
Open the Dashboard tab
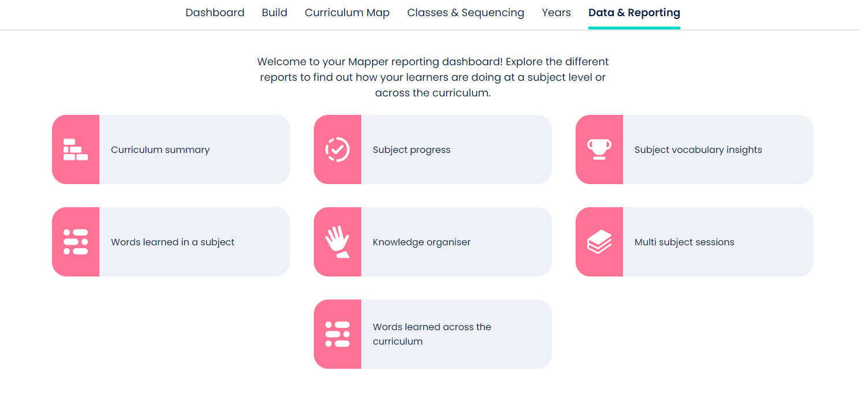click(215, 13)
